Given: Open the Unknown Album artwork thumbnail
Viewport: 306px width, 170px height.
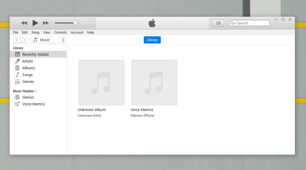Looking at the screenshot, I should (101, 83).
